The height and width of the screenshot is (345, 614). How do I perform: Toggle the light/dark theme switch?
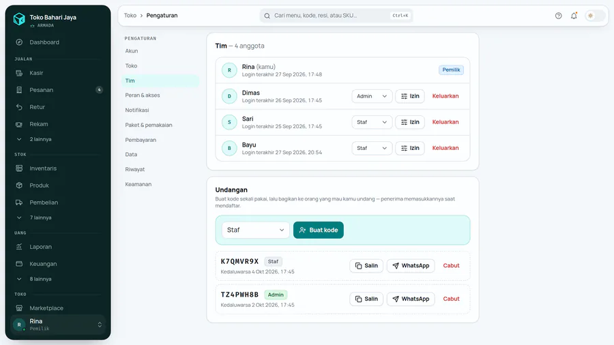tap(595, 16)
